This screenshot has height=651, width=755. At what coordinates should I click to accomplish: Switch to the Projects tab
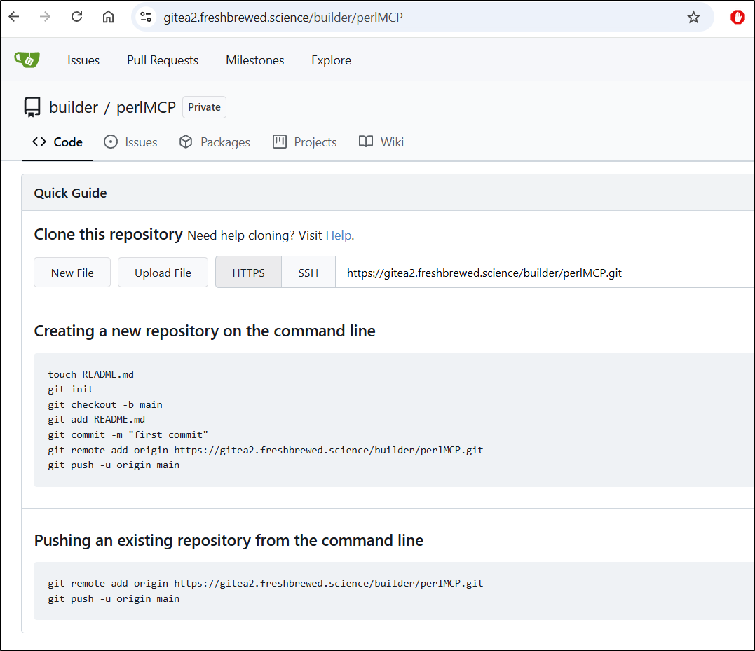coord(304,142)
